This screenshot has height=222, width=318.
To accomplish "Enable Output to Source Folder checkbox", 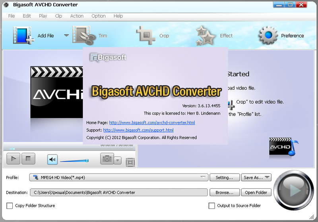I will coord(212,206).
